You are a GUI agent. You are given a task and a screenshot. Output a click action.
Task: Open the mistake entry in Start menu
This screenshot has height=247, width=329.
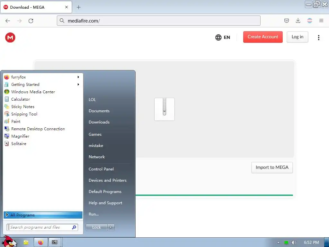(96, 146)
